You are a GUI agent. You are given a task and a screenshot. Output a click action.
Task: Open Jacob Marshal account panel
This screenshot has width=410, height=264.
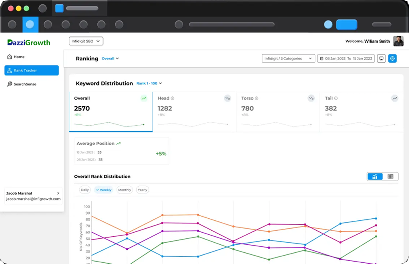33,196
